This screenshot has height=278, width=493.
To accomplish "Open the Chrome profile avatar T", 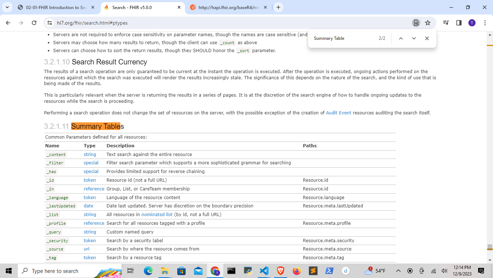I will click(x=472, y=23).
